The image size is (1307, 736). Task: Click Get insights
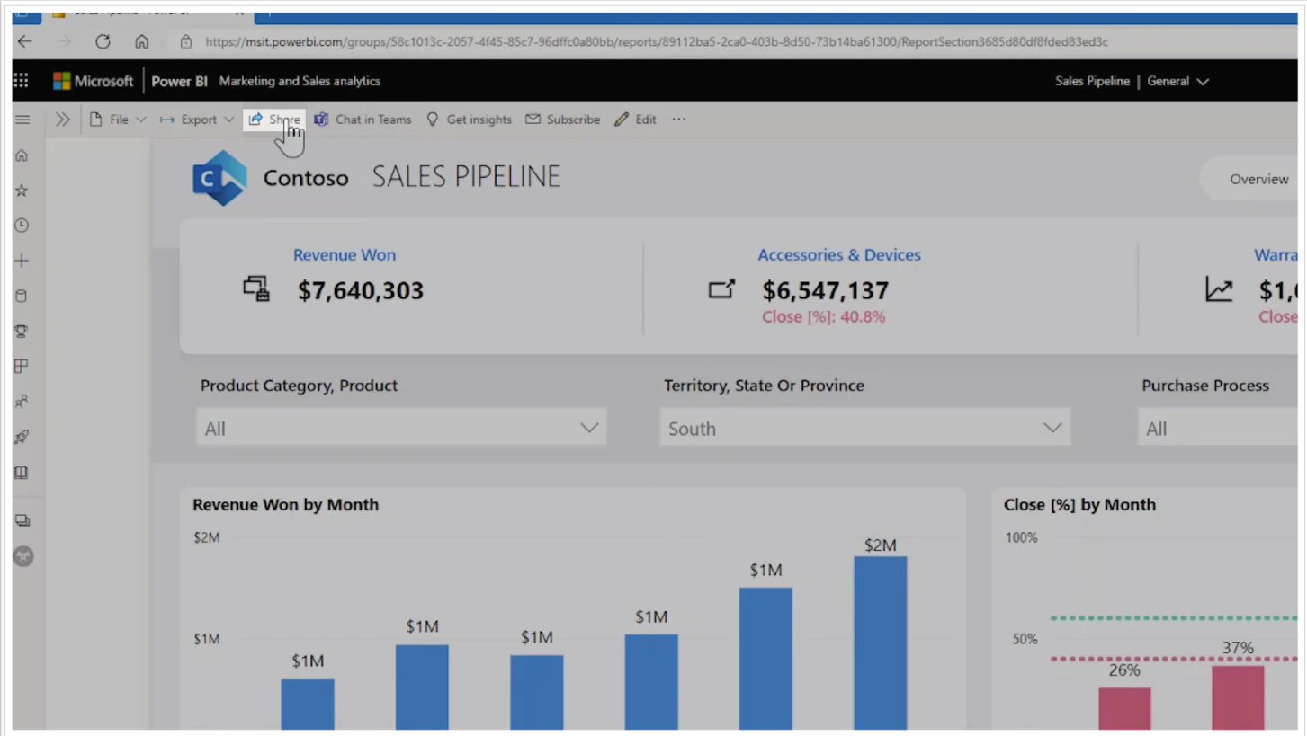click(x=469, y=120)
